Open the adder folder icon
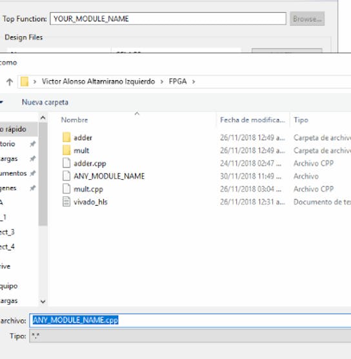The width and height of the screenshot is (351, 359). (x=66, y=137)
